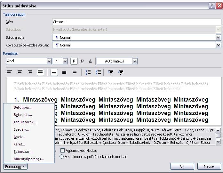Viewport: 223px width, 173px height.
Task: Open font name Arial dropdown
Action: pyautogui.click(x=49, y=61)
